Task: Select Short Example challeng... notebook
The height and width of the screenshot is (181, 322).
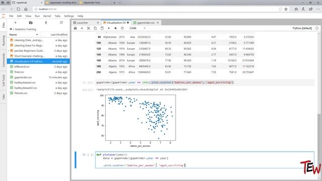Action: point(38,56)
